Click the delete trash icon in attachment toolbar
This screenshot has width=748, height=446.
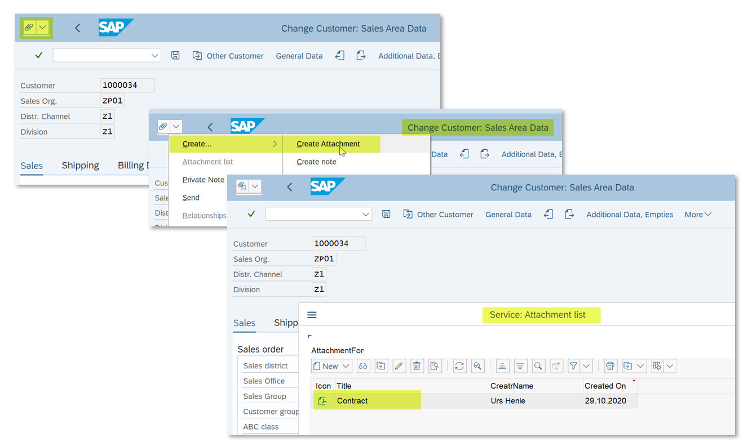(417, 366)
